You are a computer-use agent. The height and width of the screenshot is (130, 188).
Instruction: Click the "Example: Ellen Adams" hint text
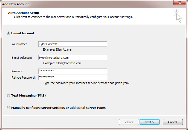pos(57,50)
